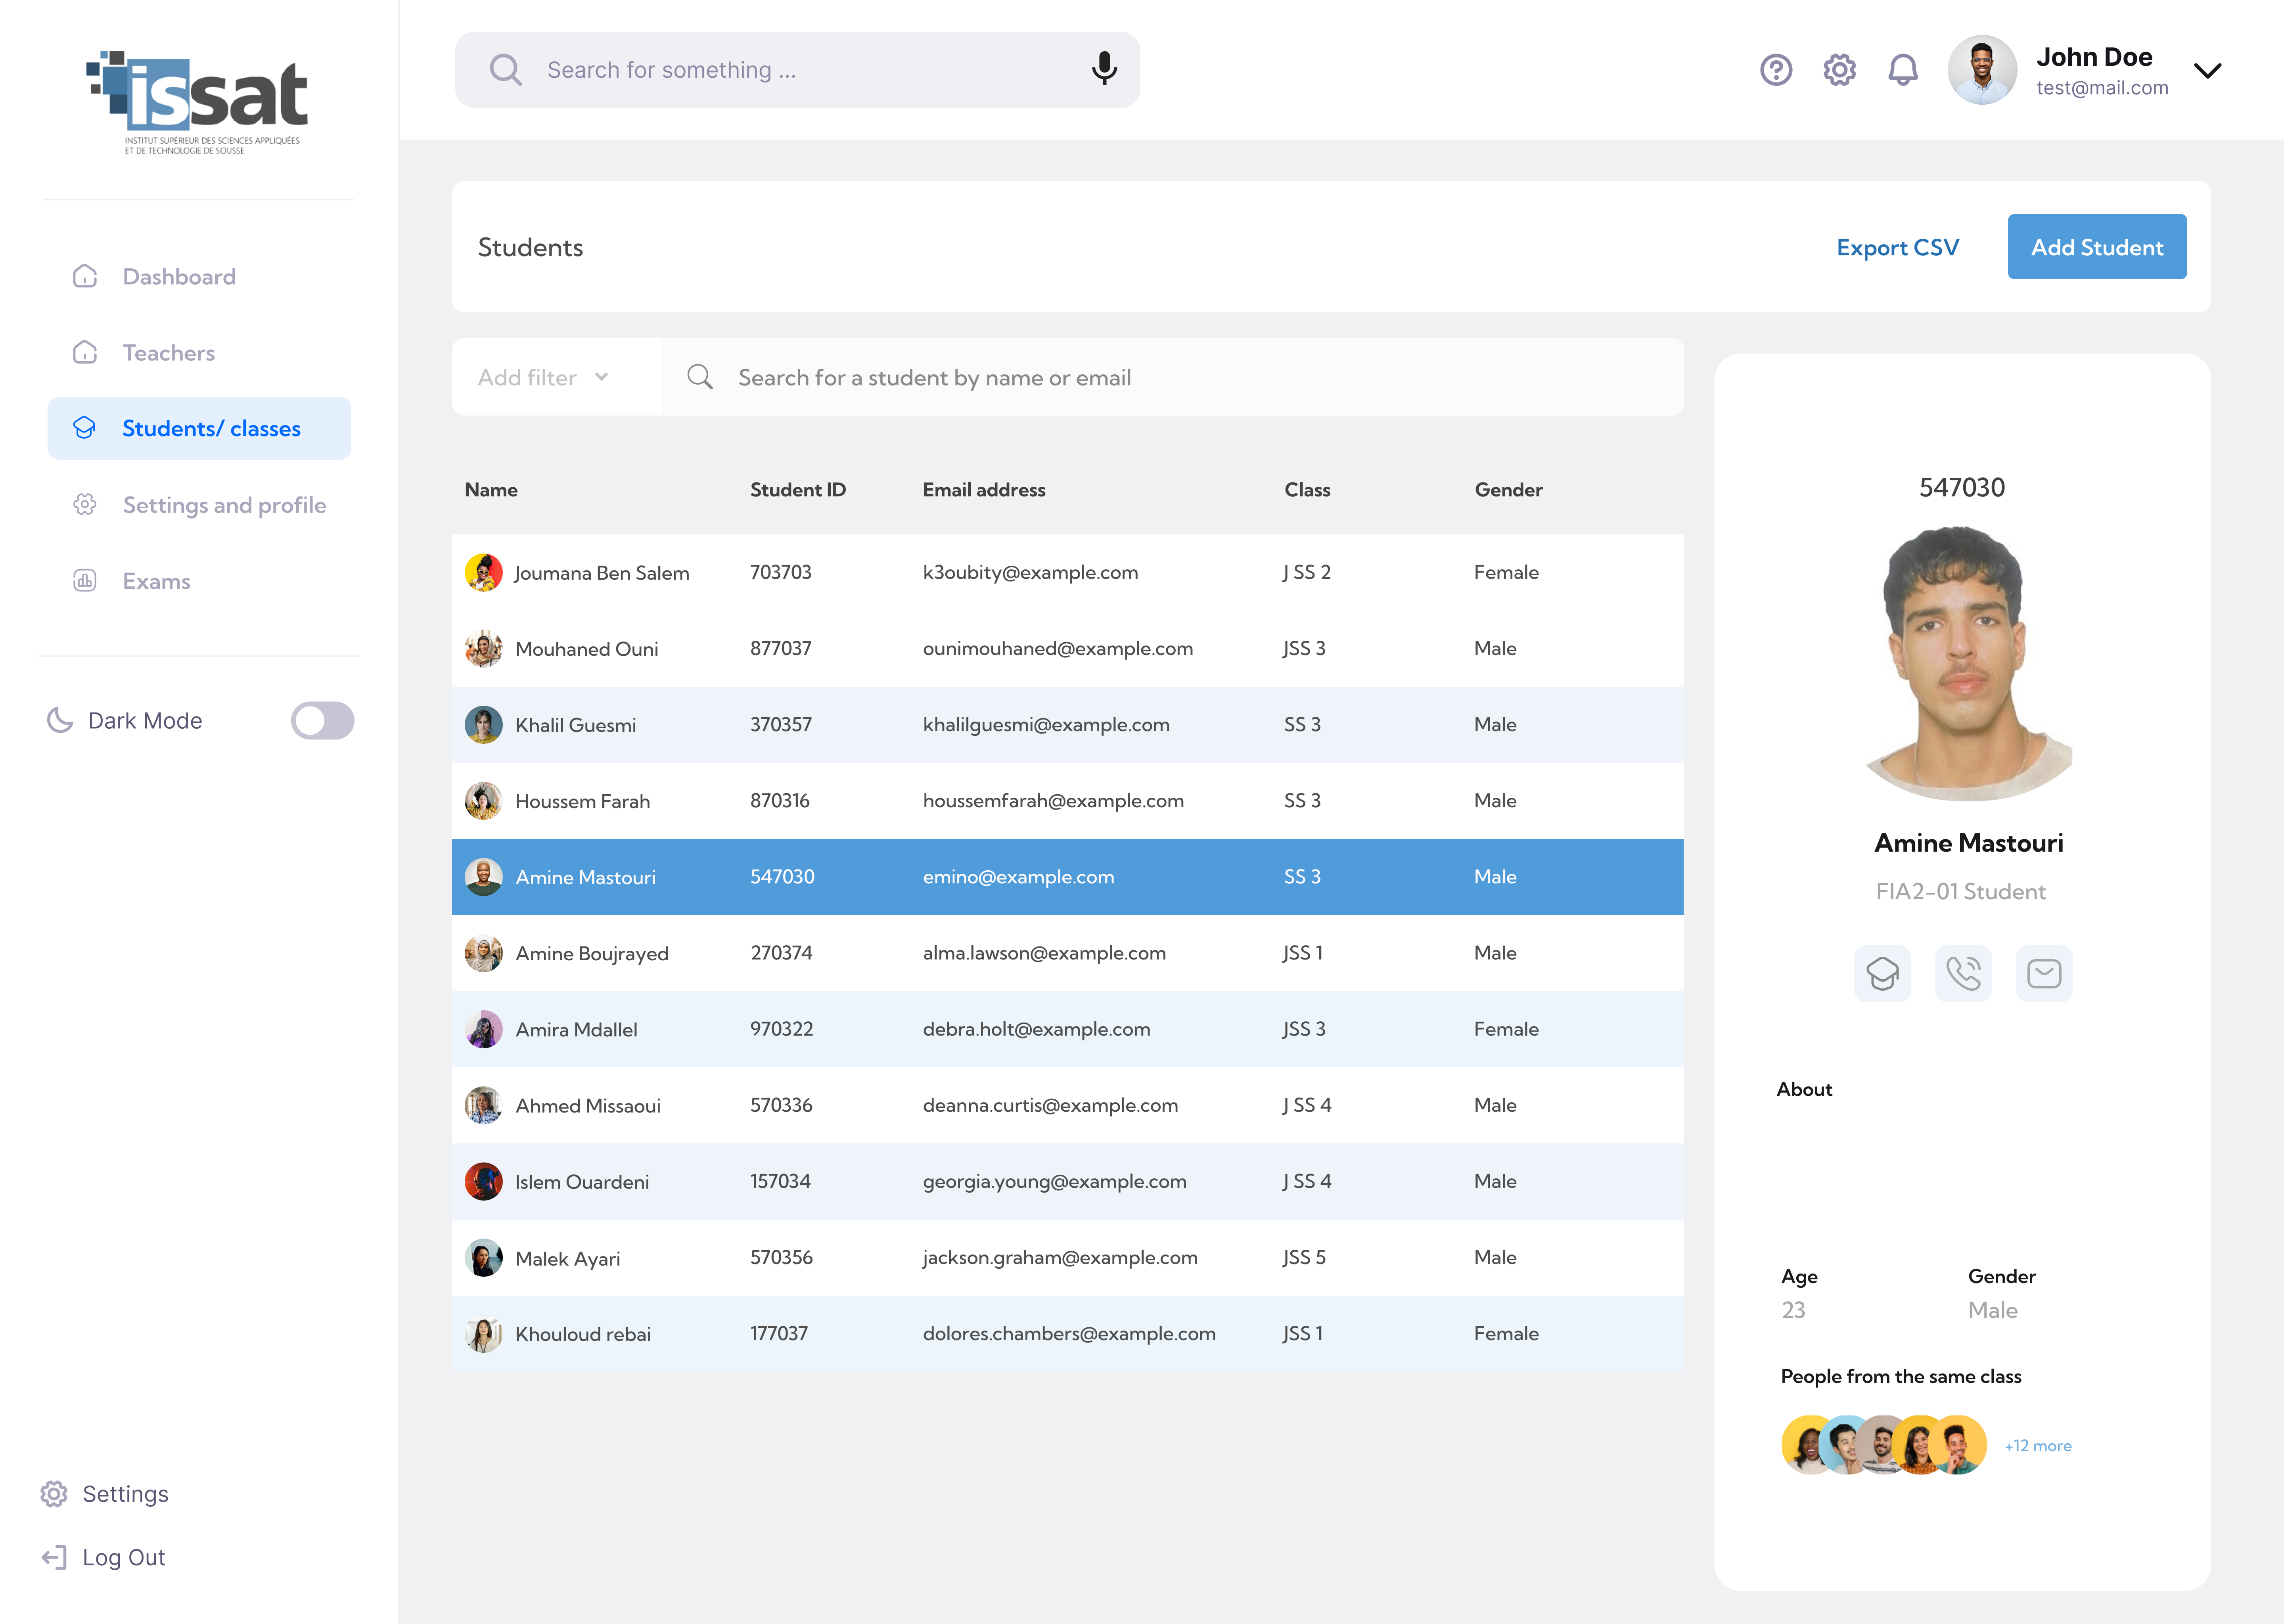Screen dimensions: 2284x1624
Task: Click the email envelope icon in profile card
Action: tap(2044, 973)
